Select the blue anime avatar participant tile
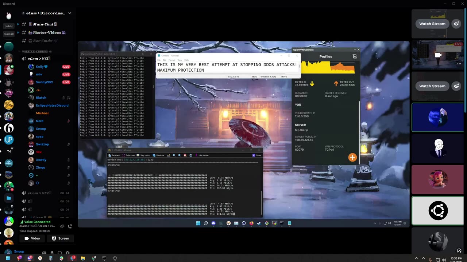Image resolution: width=467 pixels, height=262 pixels. point(438,117)
